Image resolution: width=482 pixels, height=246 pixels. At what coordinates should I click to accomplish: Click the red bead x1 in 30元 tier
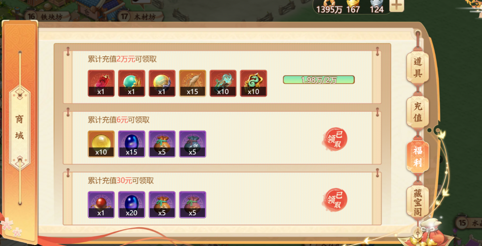(101, 205)
